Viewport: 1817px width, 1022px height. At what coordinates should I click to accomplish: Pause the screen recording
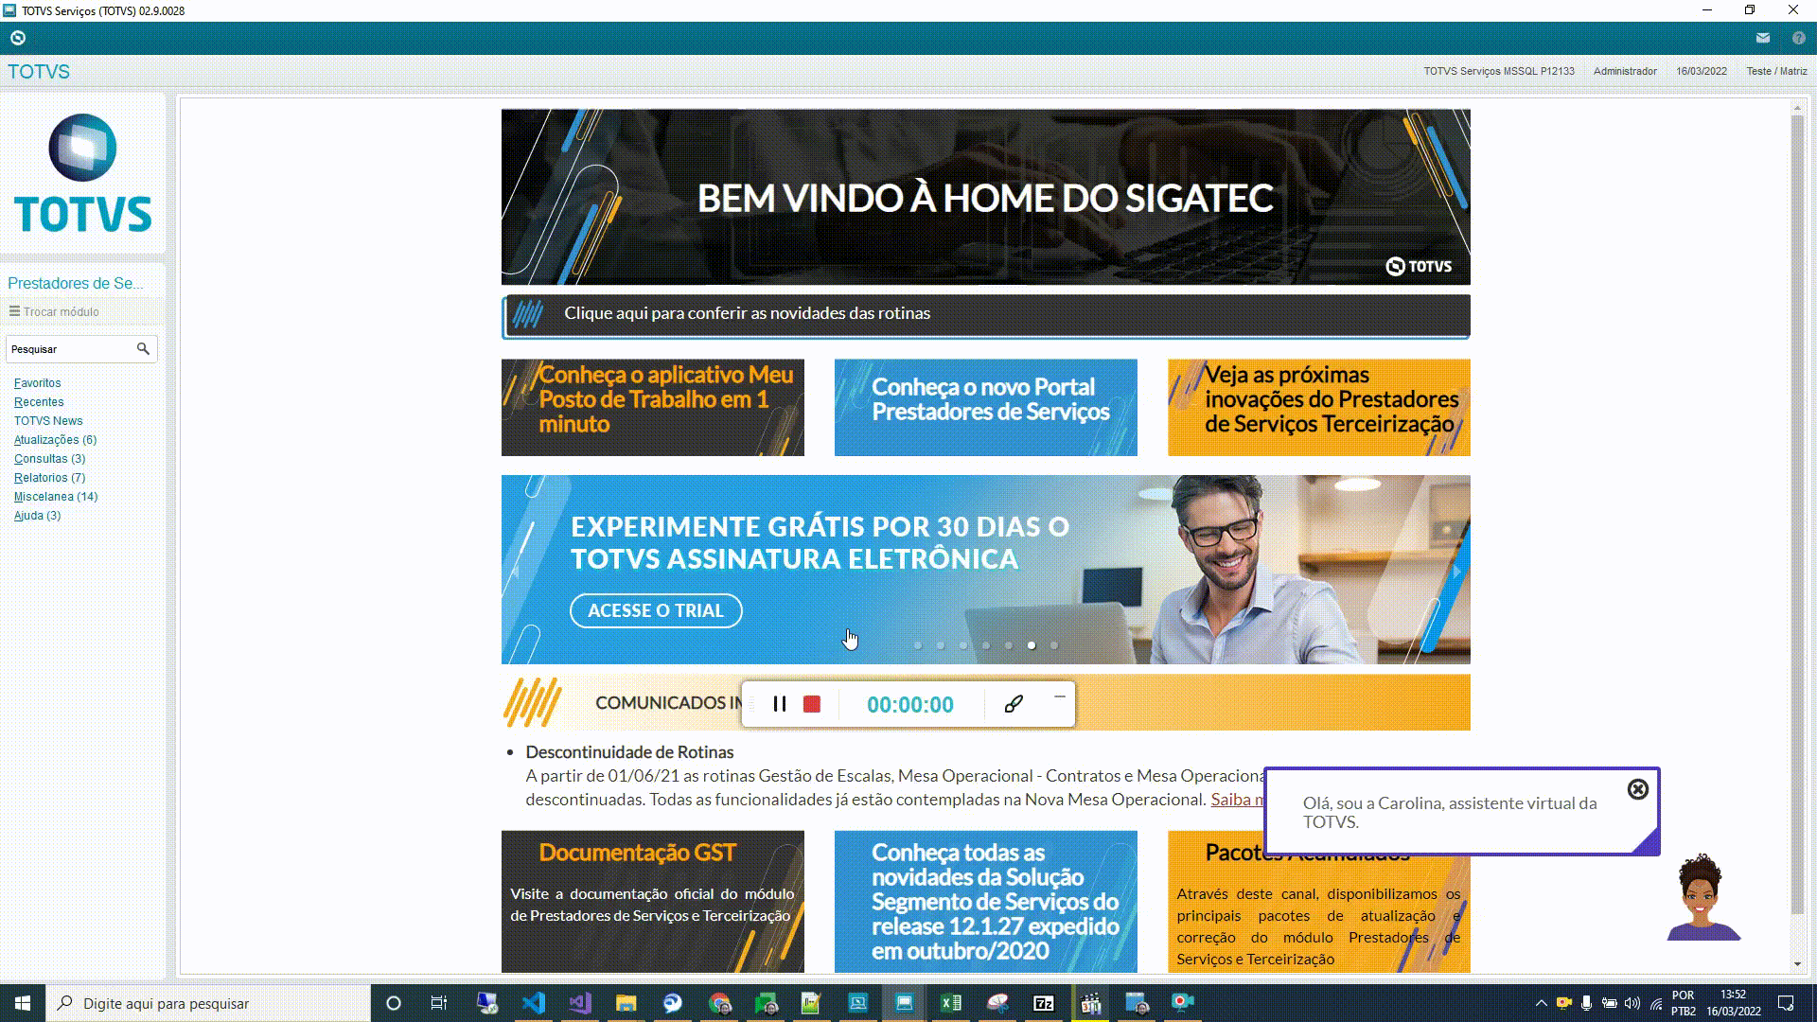[x=780, y=704]
